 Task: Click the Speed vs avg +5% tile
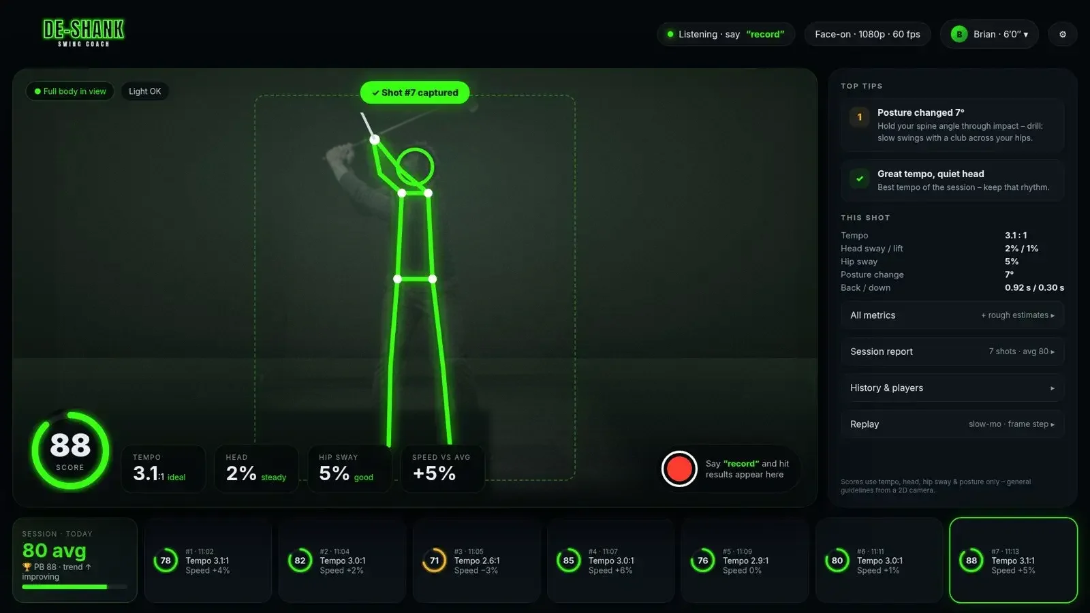coord(442,469)
